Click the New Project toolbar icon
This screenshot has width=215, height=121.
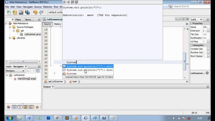[15, 12]
